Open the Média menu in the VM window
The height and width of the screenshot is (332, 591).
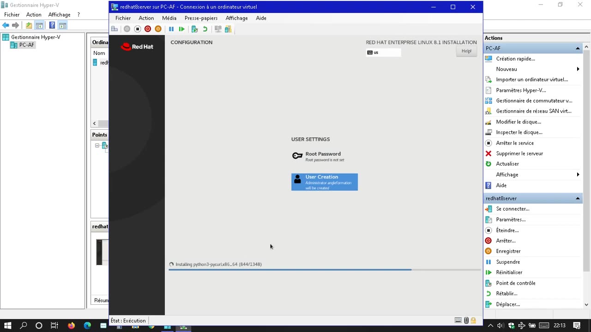pyautogui.click(x=169, y=18)
